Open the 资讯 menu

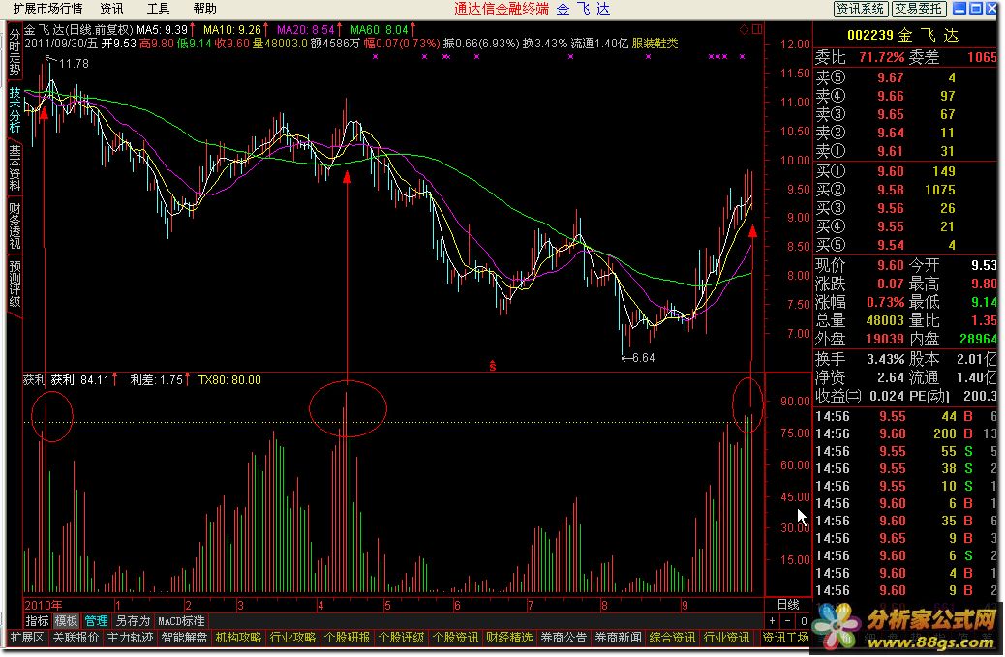112,9
